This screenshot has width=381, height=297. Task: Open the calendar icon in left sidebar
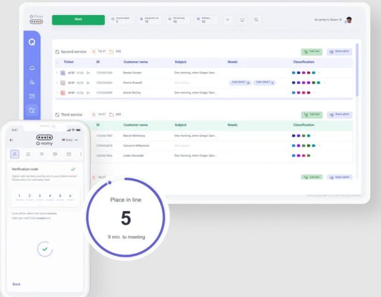tap(32, 96)
